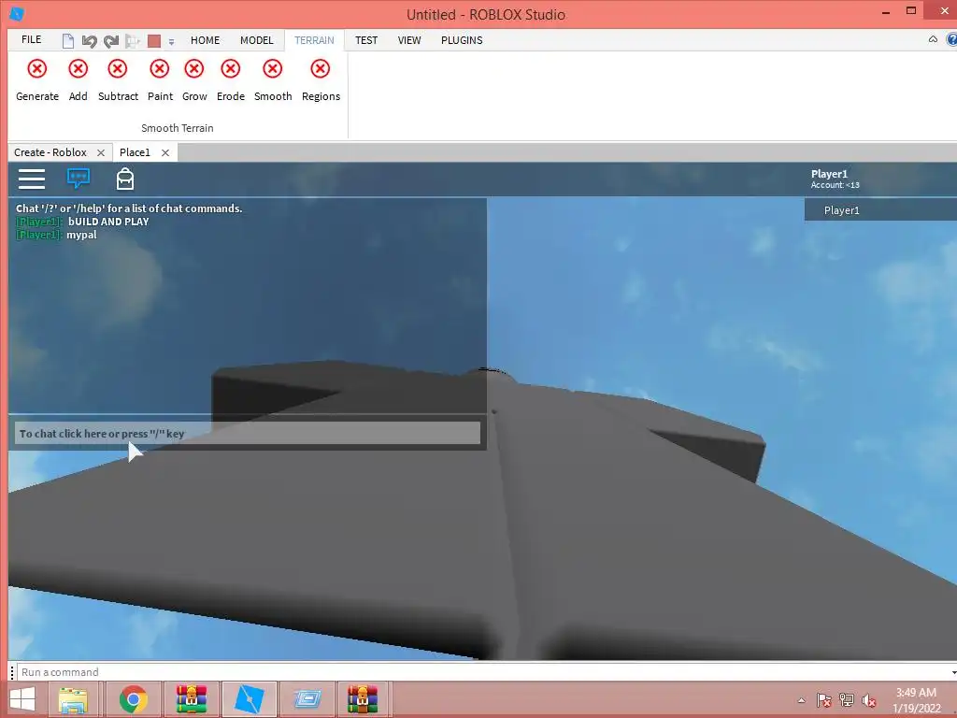Stop the play session with red square

(154, 41)
